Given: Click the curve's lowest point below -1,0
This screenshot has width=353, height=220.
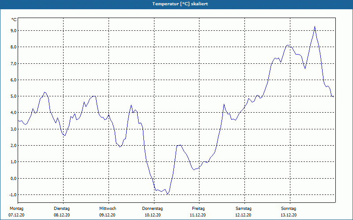Looking at the screenshot, I should click(167, 194).
